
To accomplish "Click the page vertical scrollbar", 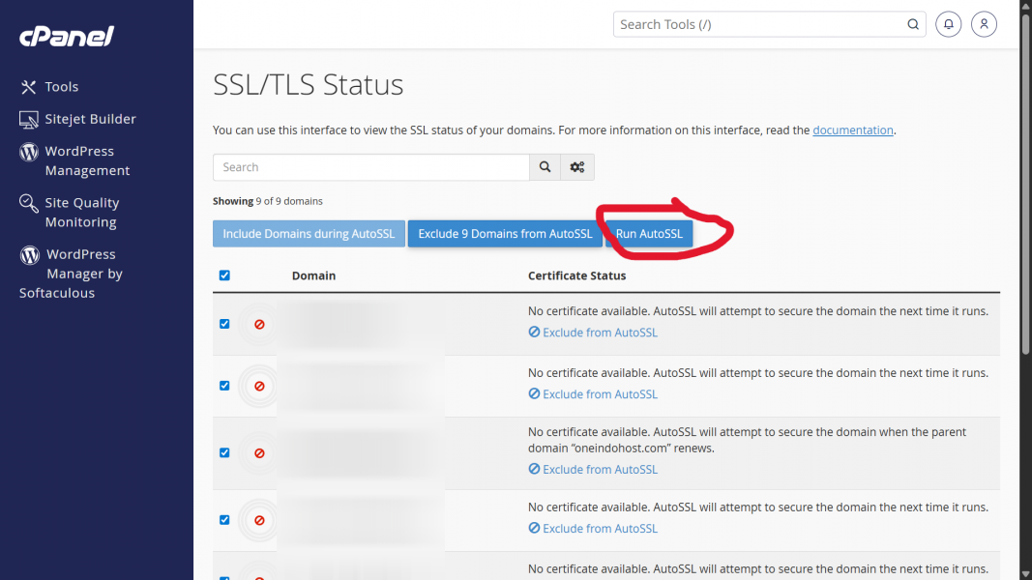I will click(x=1026, y=184).
